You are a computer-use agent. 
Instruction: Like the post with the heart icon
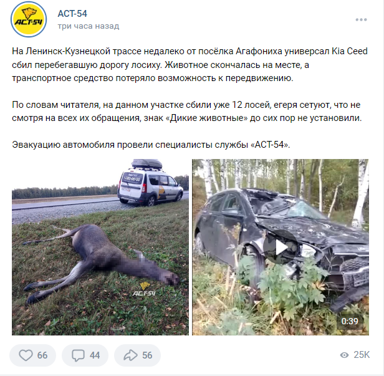[x=26, y=355]
